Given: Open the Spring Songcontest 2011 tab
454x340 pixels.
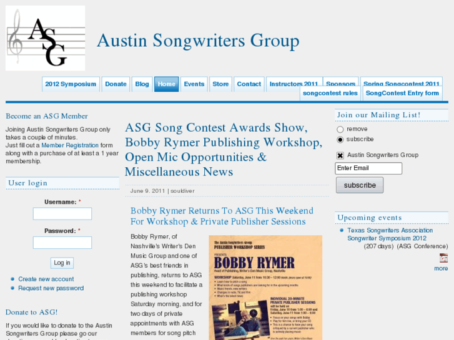Looking at the screenshot, I should tap(402, 81).
